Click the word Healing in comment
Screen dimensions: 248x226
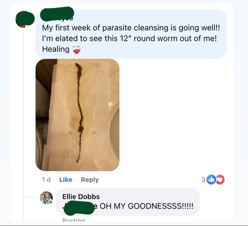(56, 49)
